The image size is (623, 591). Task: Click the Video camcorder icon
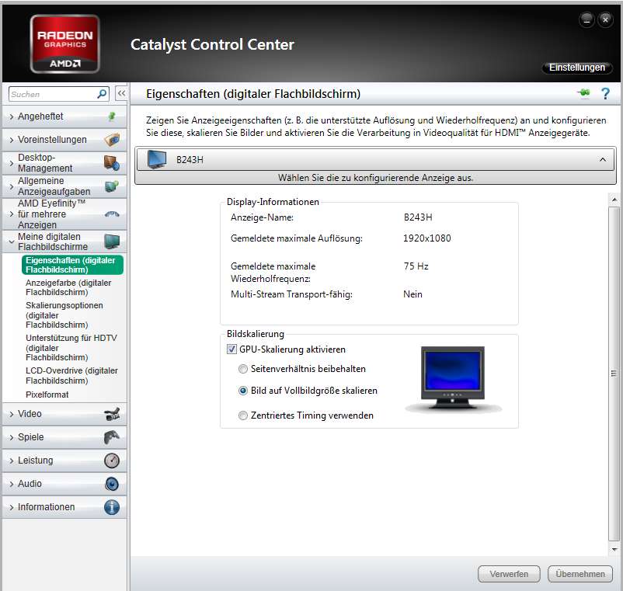(112, 414)
